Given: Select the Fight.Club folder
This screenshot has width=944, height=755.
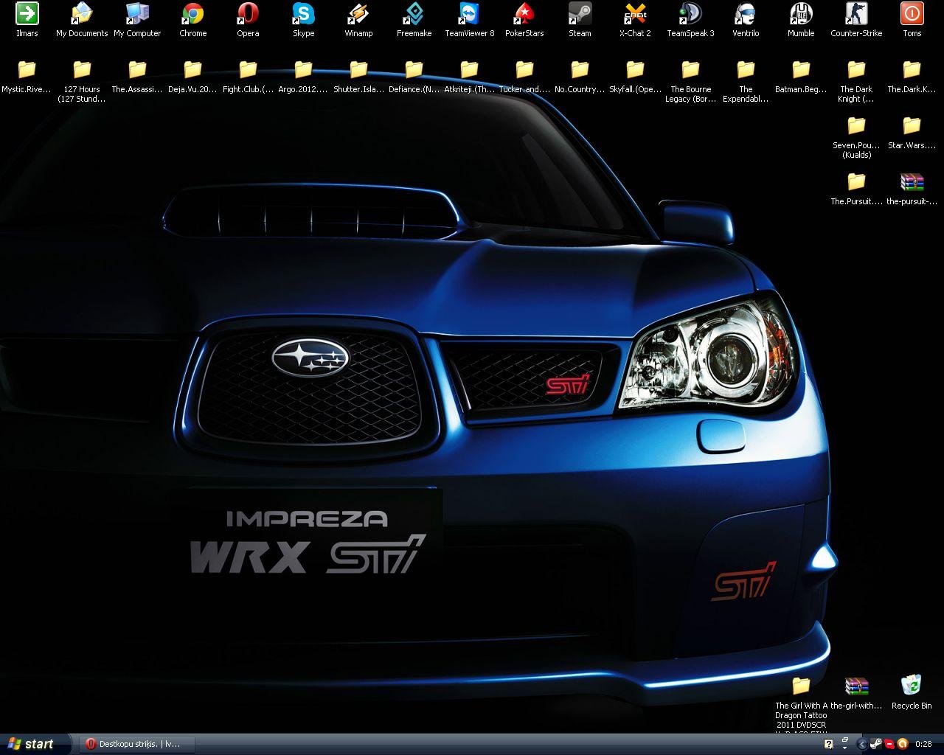Looking at the screenshot, I should click(248, 77).
